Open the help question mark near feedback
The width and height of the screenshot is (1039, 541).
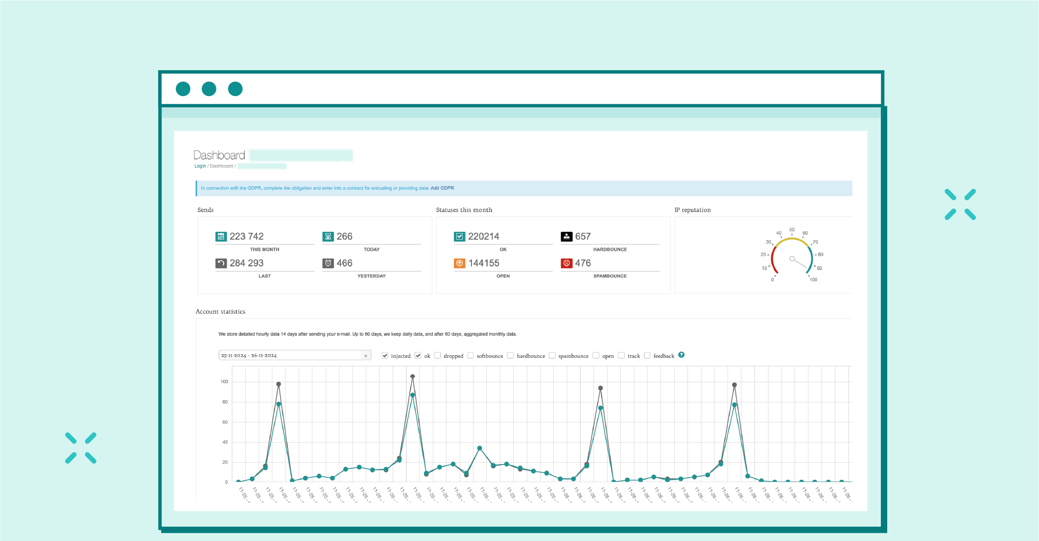coord(682,355)
